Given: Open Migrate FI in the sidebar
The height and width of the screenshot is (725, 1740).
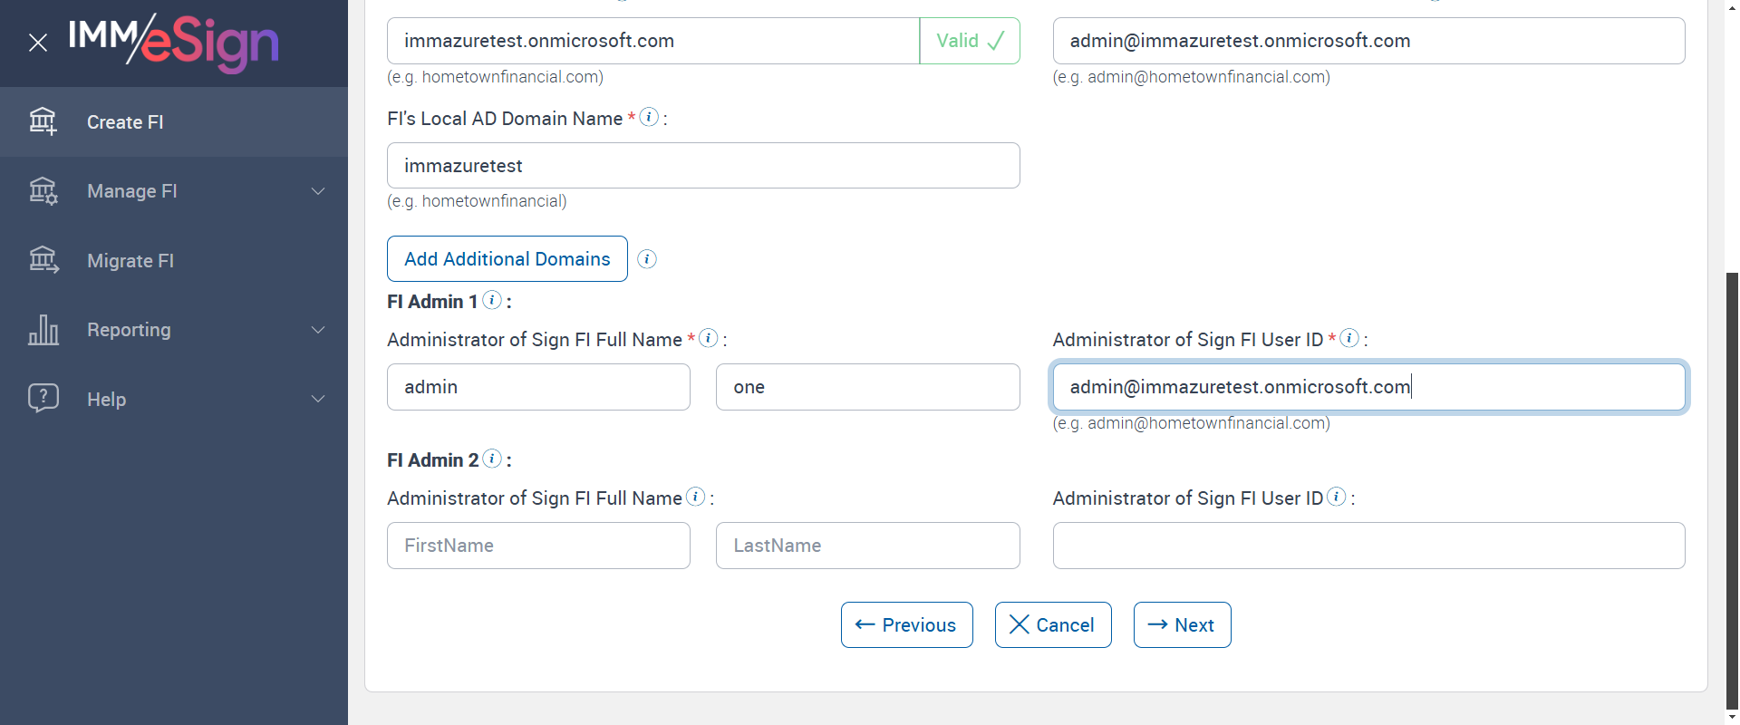Looking at the screenshot, I should (x=130, y=261).
